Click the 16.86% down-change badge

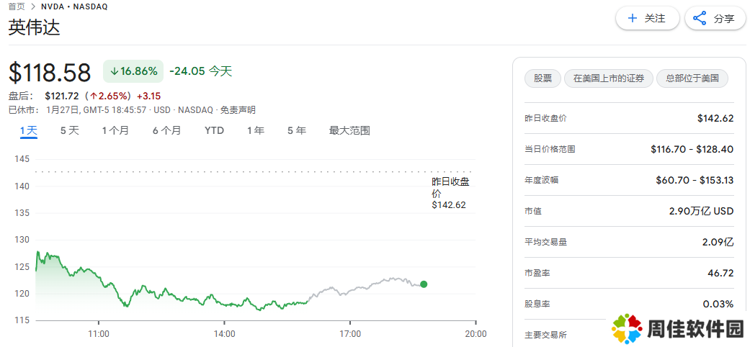pyautogui.click(x=133, y=71)
